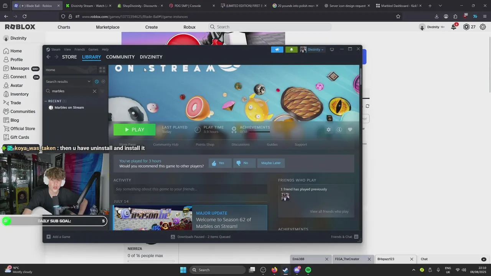
Task: Open Community Hub tab for the game
Action: click(x=166, y=145)
